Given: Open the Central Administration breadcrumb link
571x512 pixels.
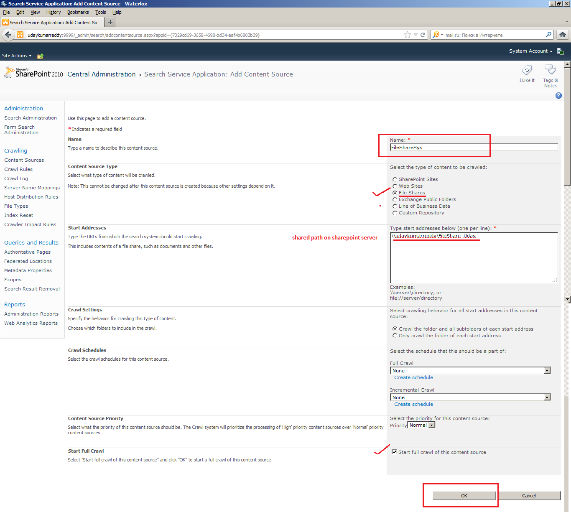Looking at the screenshot, I should 102,74.
